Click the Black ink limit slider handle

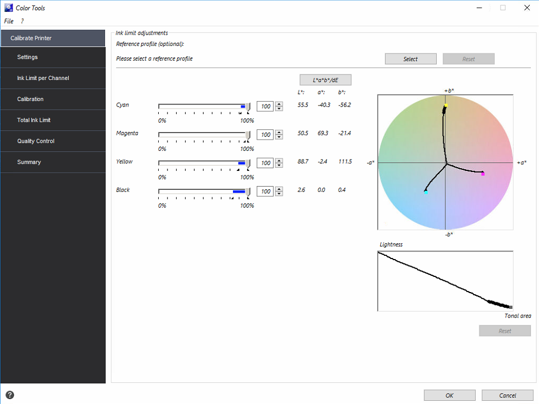click(248, 192)
